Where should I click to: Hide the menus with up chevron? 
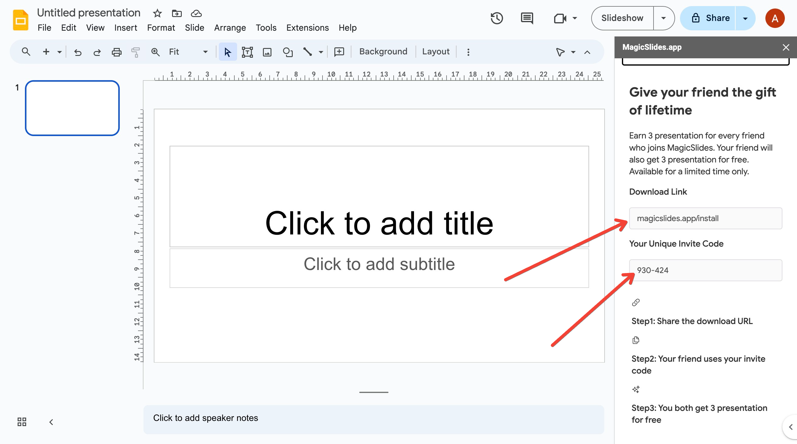click(587, 52)
